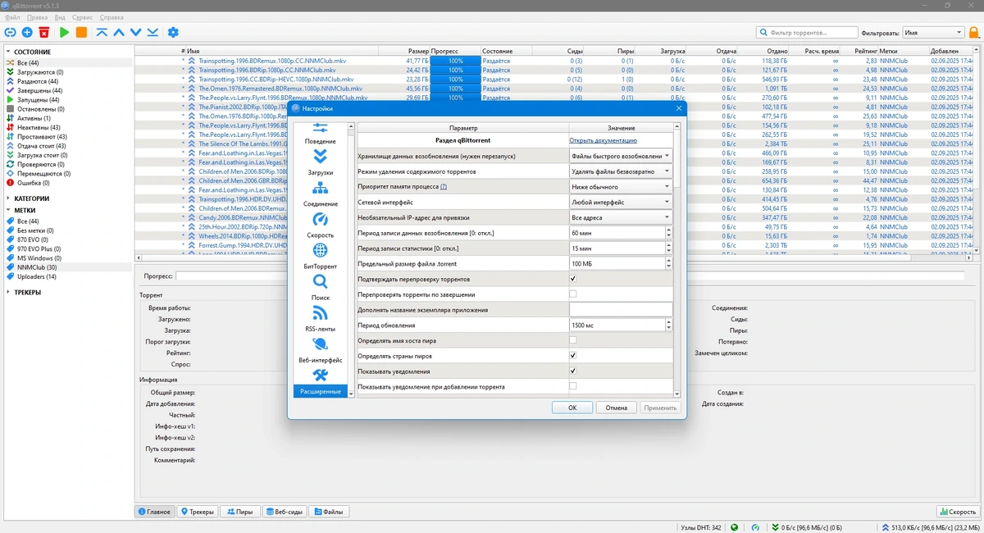Click alternative speed limits icon in status bar
The image size is (984, 533).
coord(756,527)
